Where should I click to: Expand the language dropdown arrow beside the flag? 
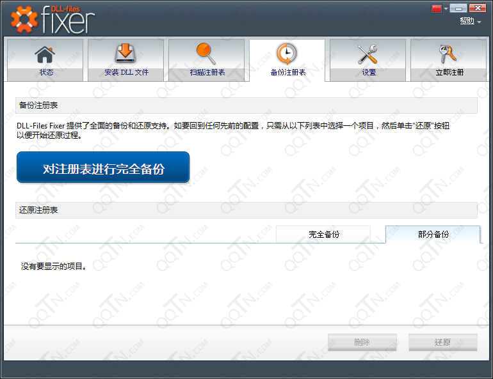(x=446, y=9)
